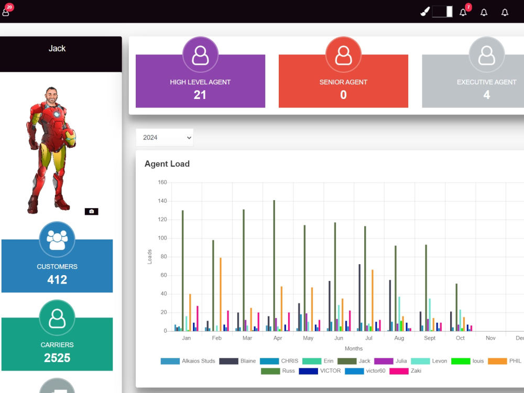
Task: Open notifications via the bell with badge 7
Action: point(463,12)
